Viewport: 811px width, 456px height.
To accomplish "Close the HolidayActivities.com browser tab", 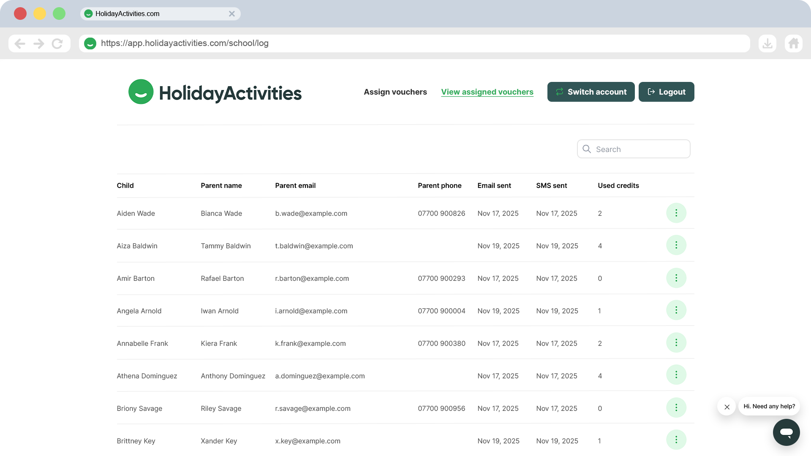I will (232, 14).
